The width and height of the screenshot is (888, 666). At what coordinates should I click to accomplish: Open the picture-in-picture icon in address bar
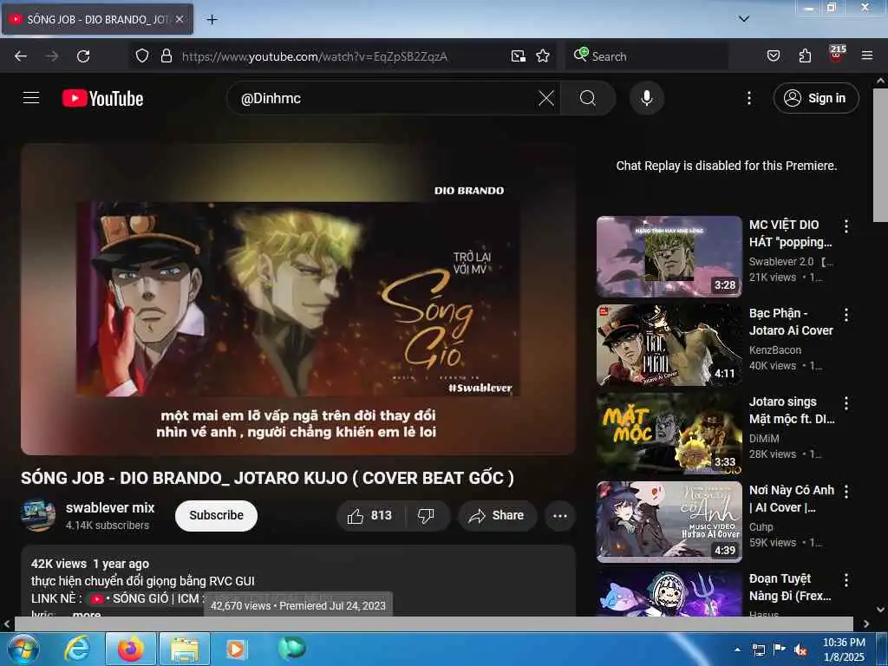click(519, 55)
